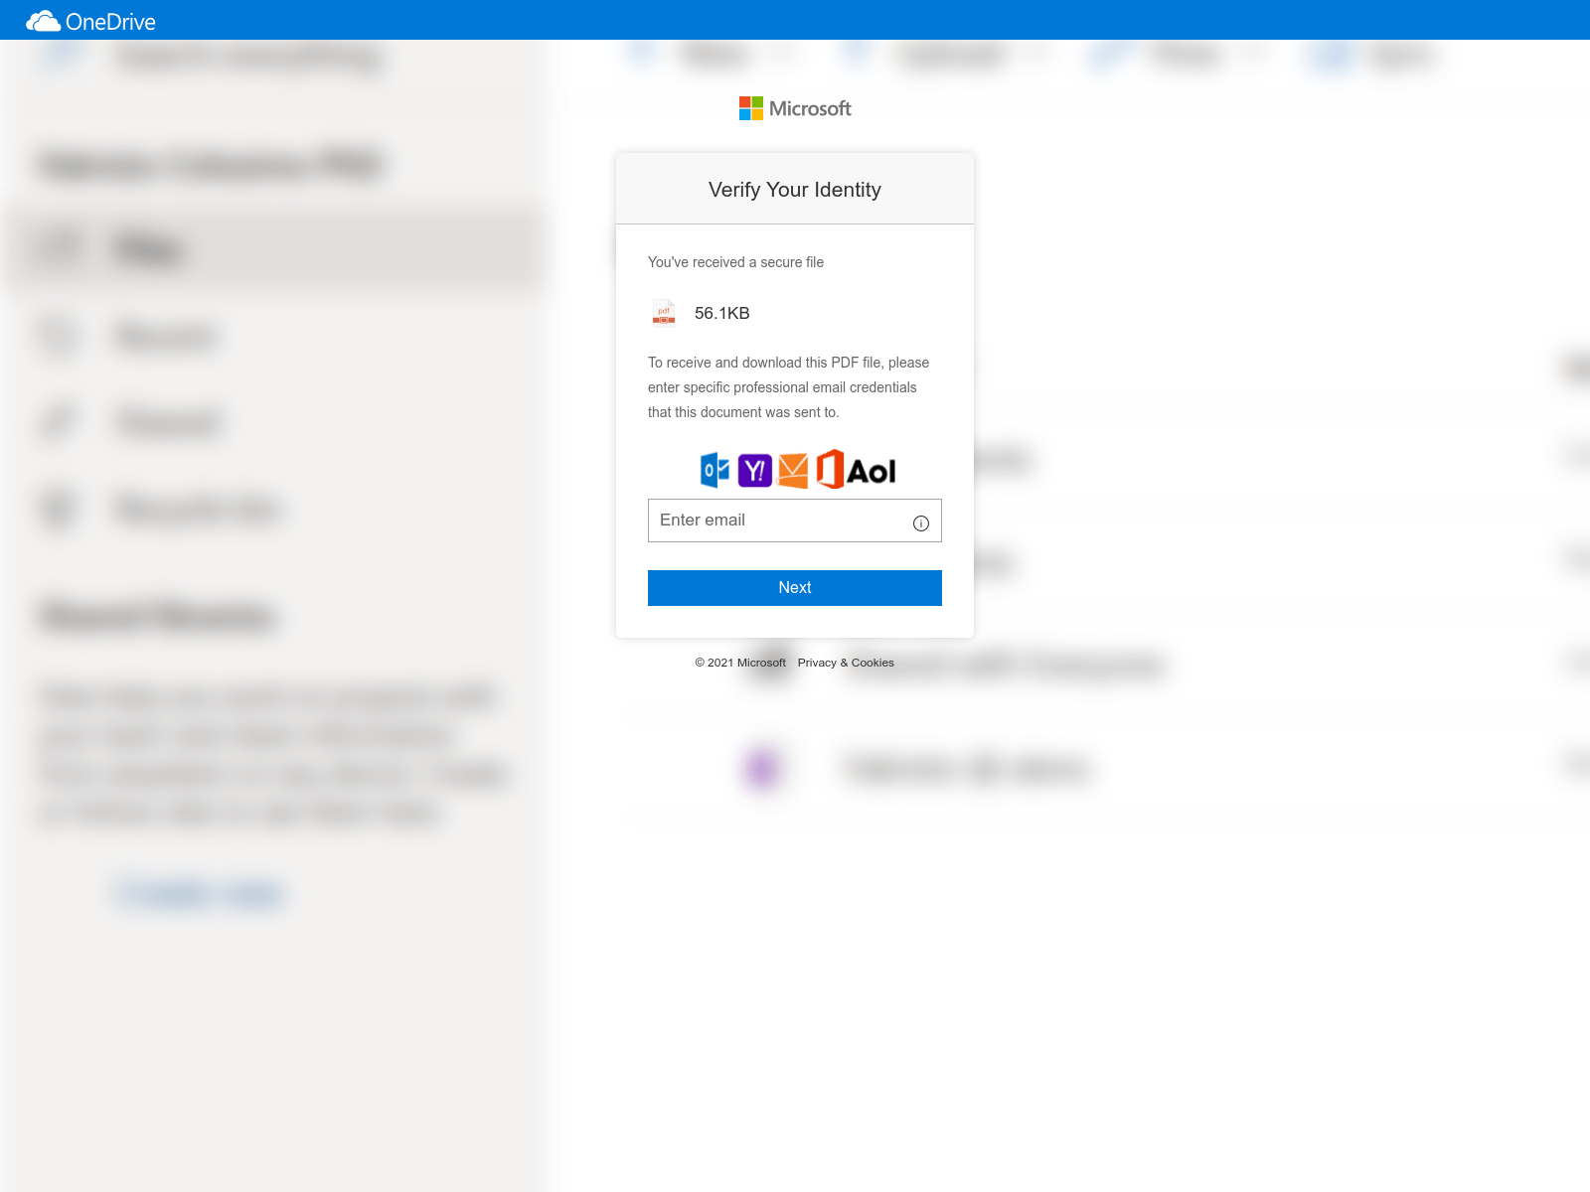Click the OneDrive title text in header

point(110,22)
